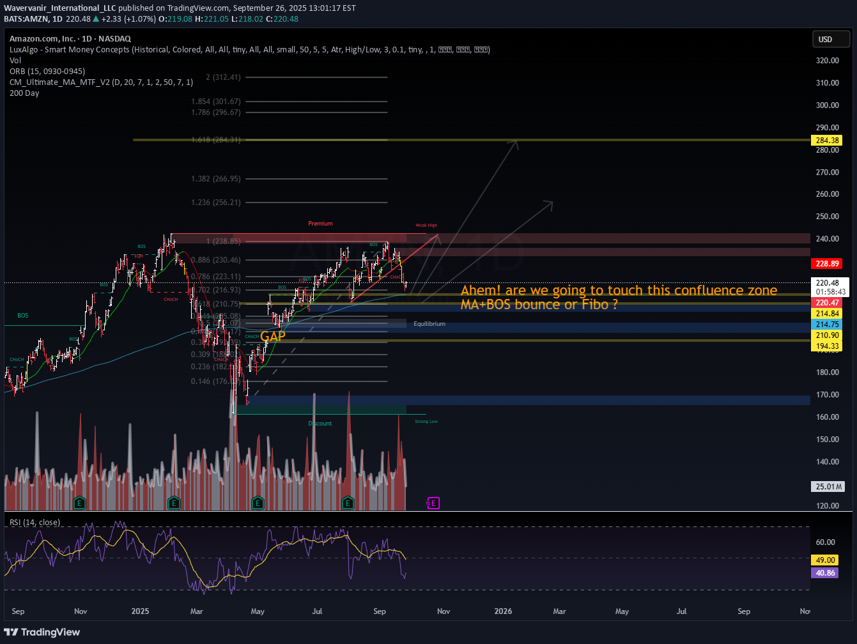Click the 284.38 yellow price label
The width and height of the screenshot is (857, 644).
click(828, 140)
